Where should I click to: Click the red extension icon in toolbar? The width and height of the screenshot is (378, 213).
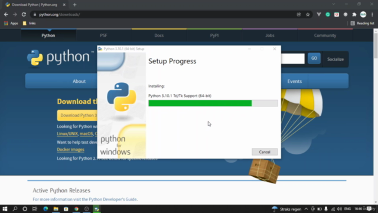337,15
